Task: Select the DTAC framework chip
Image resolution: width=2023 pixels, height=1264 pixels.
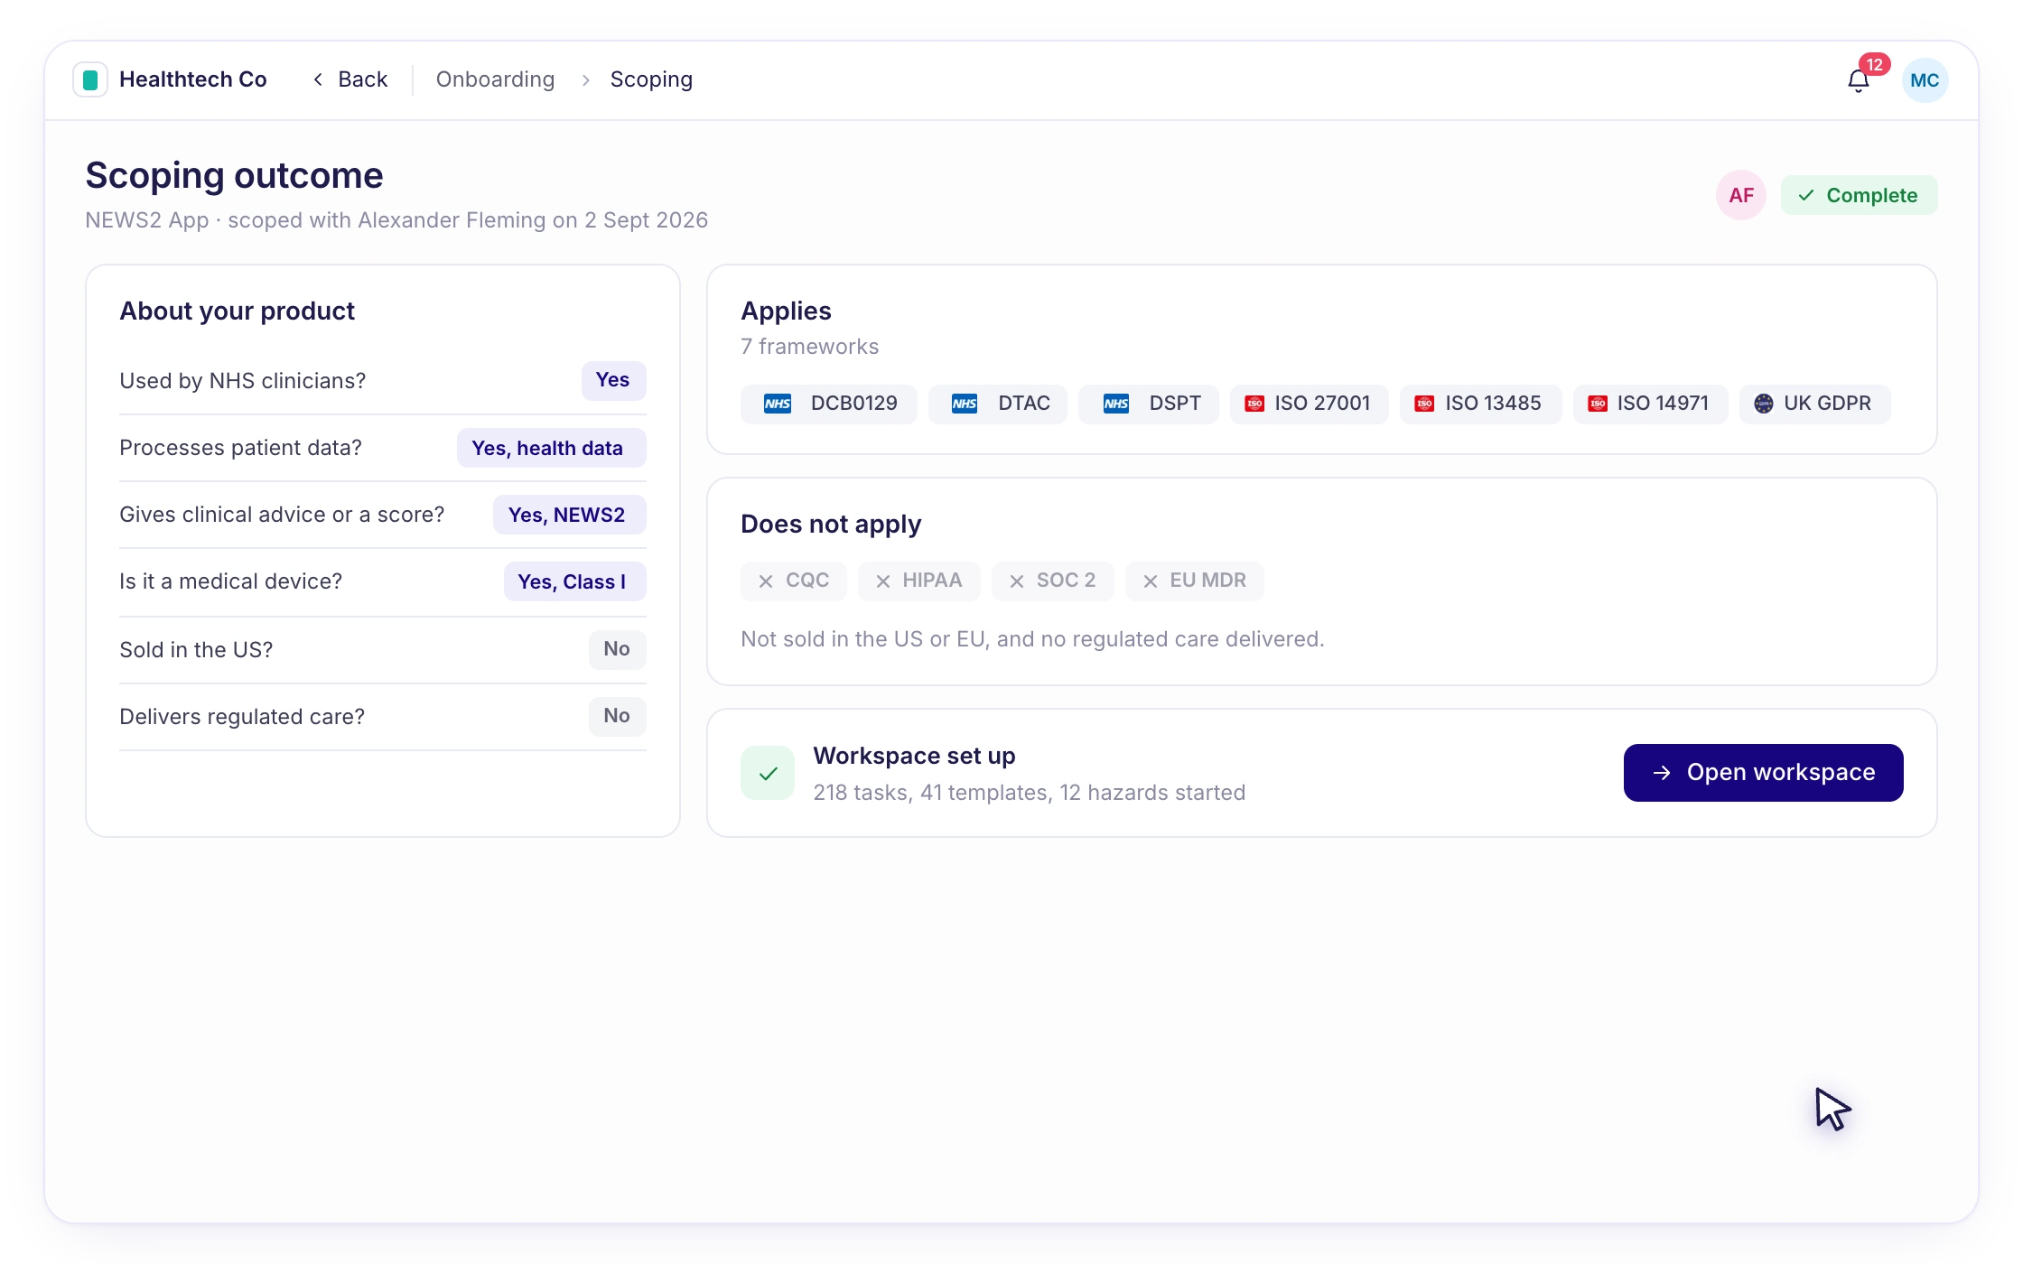Action: pyautogui.click(x=998, y=404)
